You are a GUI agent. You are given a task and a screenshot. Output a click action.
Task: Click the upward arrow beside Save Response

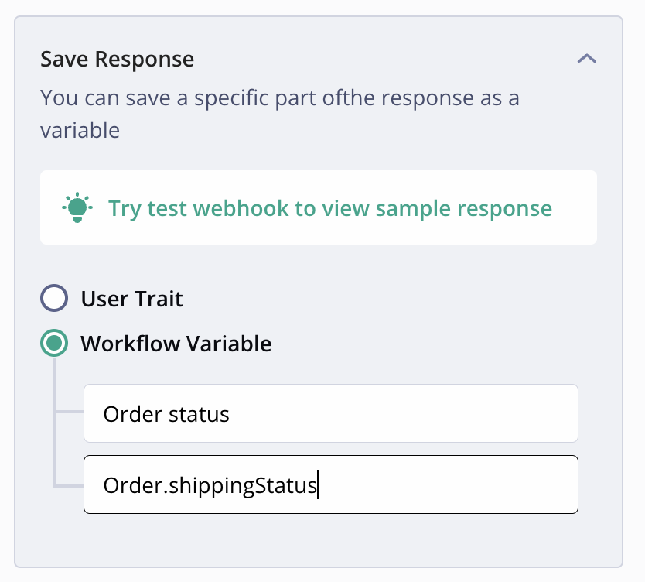point(586,59)
